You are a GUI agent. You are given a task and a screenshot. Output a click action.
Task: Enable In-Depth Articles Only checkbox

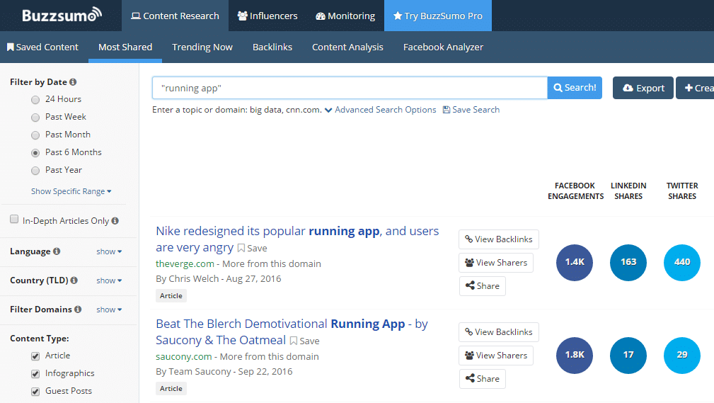pos(14,220)
